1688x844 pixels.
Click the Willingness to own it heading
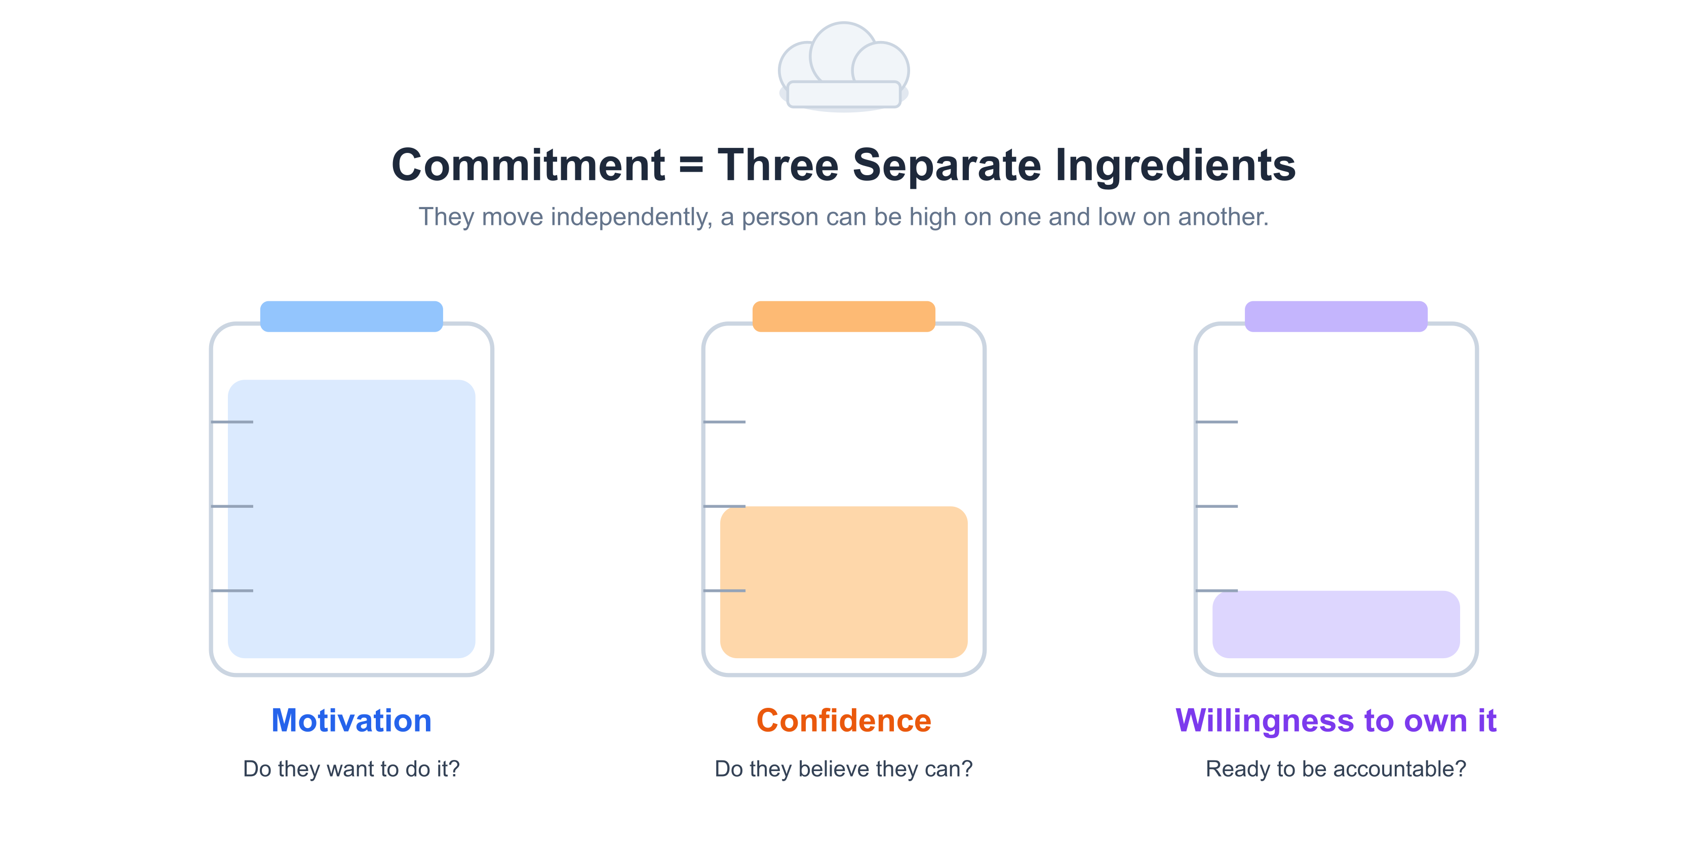coord(1336,721)
